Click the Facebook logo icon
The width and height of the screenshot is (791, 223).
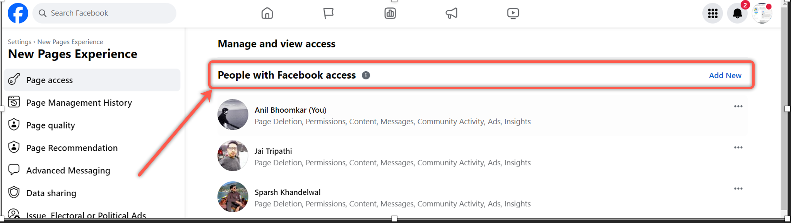(x=18, y=13)
